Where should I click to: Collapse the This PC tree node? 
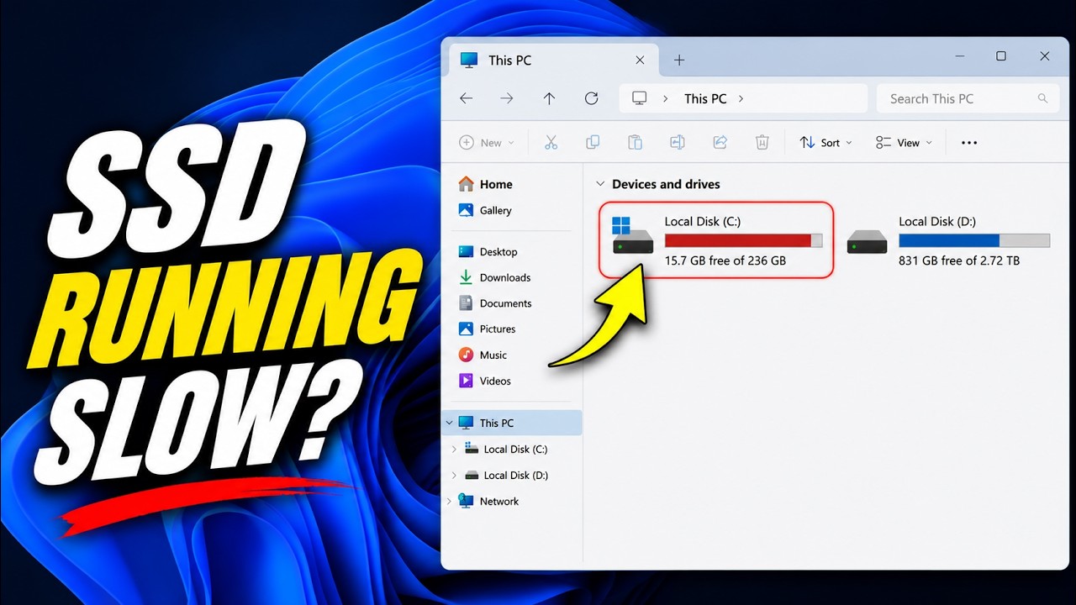click(x=449, y=423)
